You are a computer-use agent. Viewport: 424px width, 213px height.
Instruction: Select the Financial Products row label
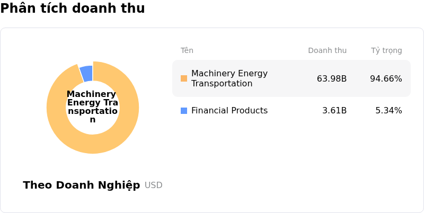coord(229,111)
